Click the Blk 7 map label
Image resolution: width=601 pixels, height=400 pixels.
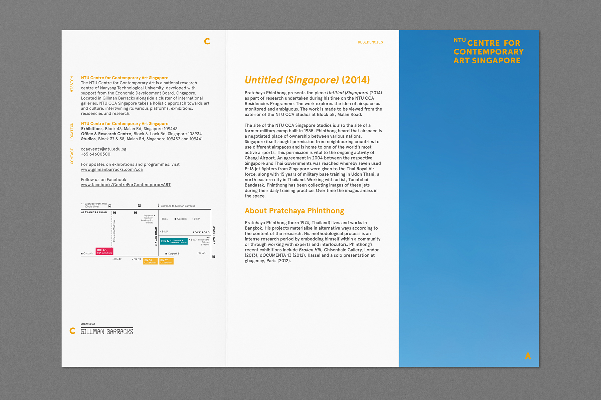193,240
